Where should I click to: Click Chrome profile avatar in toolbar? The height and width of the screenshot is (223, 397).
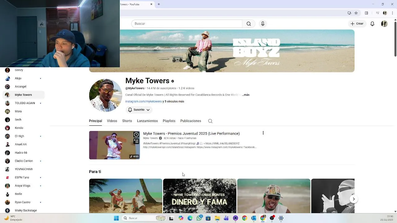pyautogui.click(x=385, y=13)
